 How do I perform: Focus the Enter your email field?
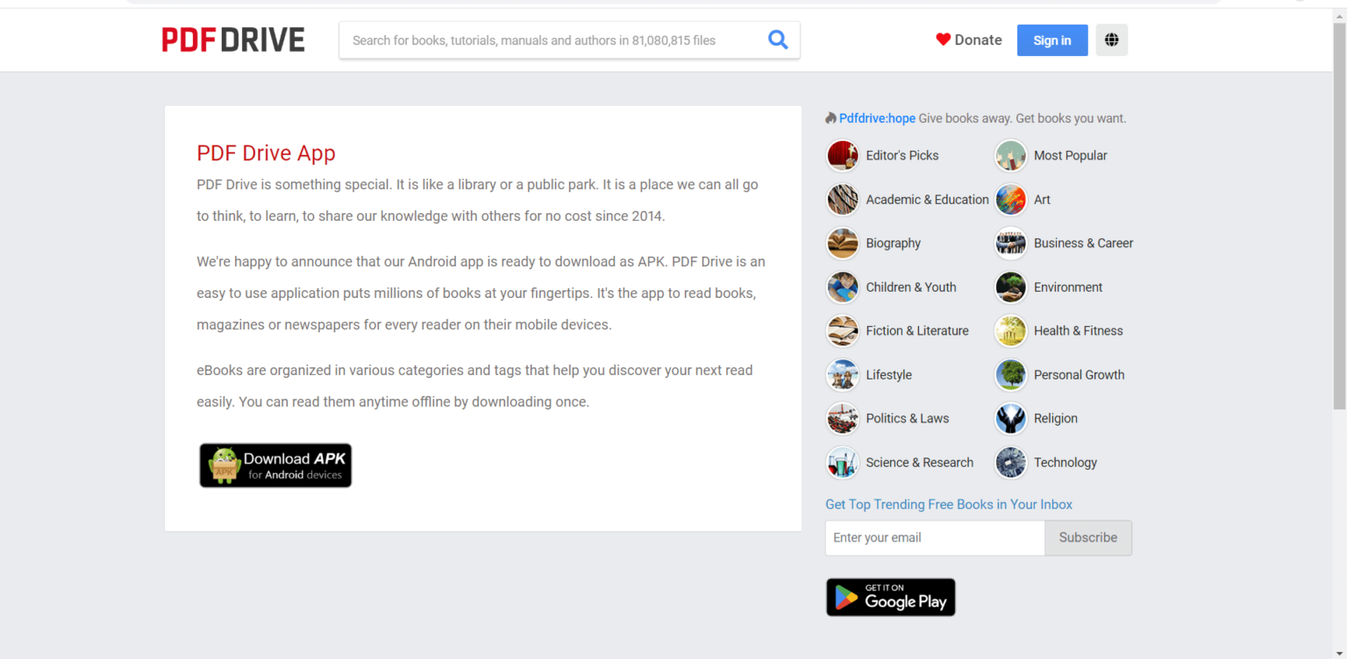click(x=935, y=538)
